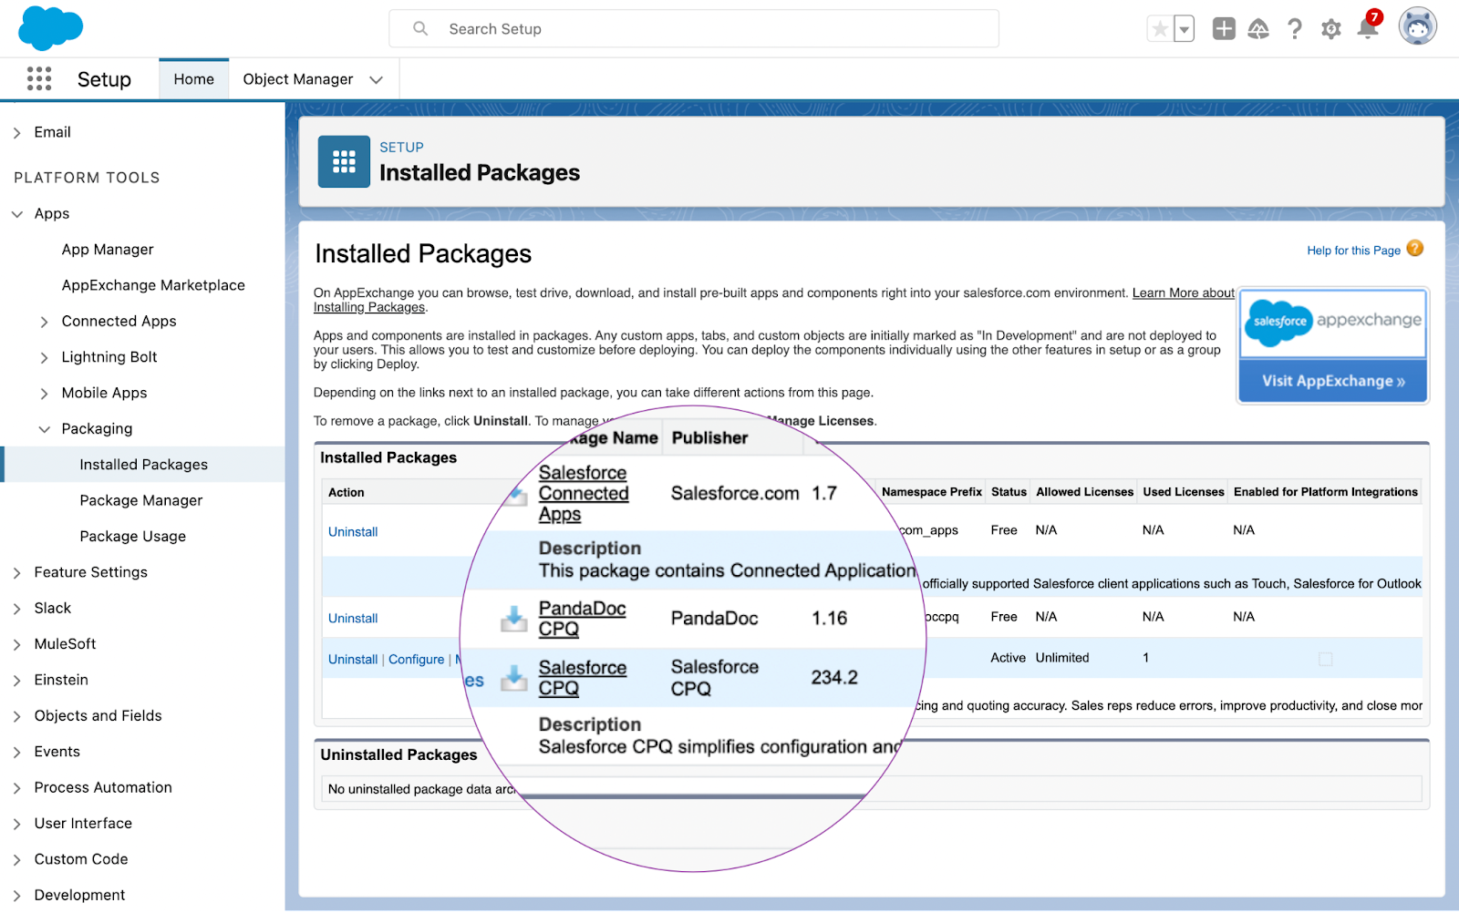Click the Search Setup magnifier icon
1459x913 pixels.
coord(420,29)
